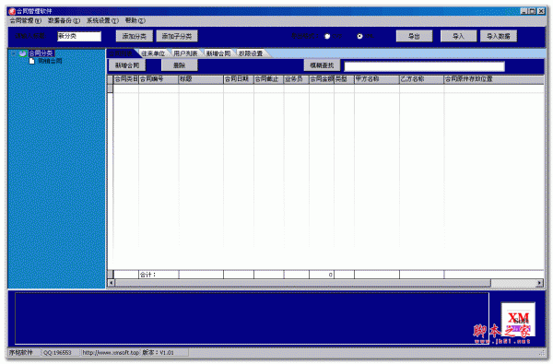Click the 合同原件存放位置 column header
Viewport: 553px width, 364px height.
(494, 79)
